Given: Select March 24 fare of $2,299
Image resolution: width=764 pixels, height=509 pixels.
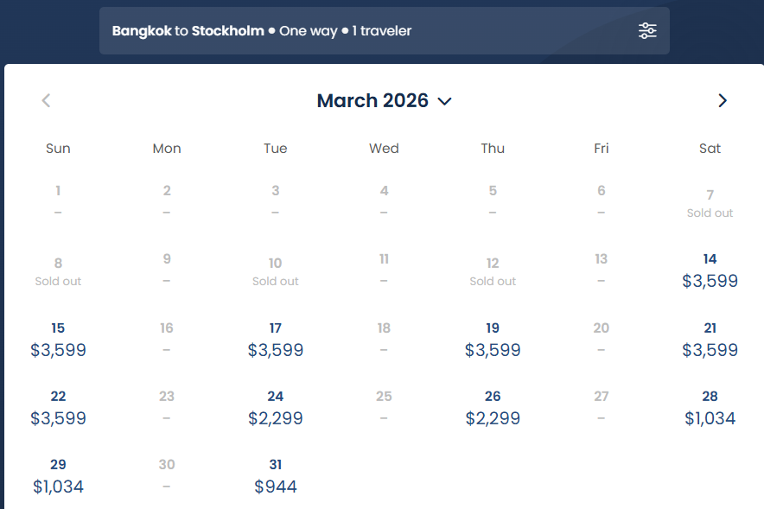Looking at the screenshot, I should click(x=276, y=408).
